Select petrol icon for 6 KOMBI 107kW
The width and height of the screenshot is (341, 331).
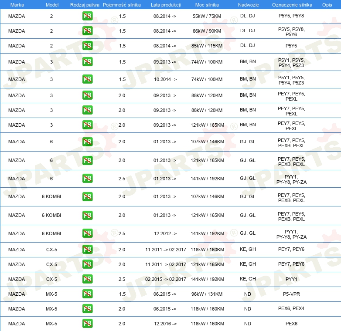click(x=87, y=196)
